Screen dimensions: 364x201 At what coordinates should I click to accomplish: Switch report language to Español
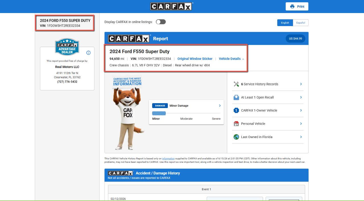(301, 23)
